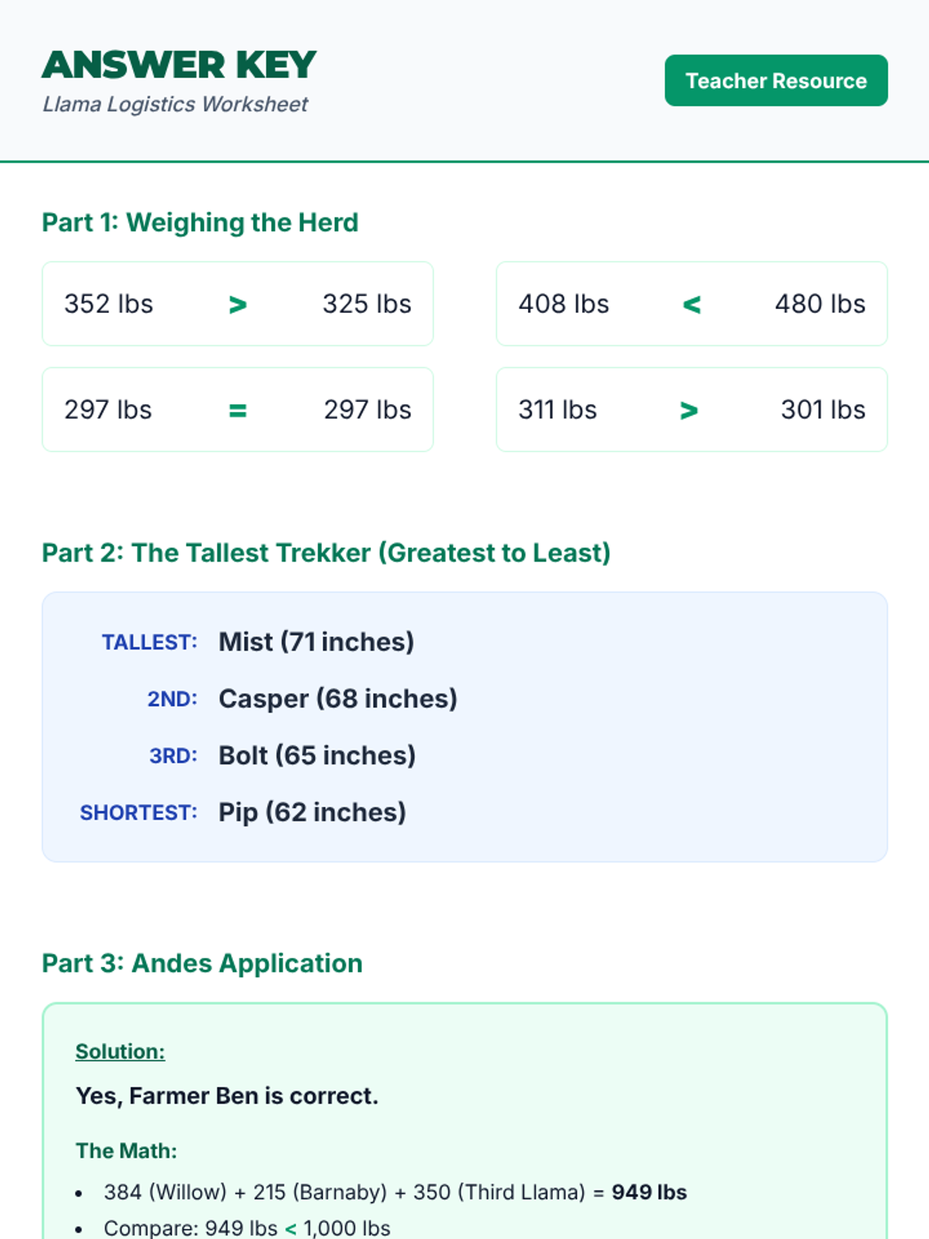The image size is (929, 1239).
Task: Click the underlined Solution: label
Action: [120, 1052]
